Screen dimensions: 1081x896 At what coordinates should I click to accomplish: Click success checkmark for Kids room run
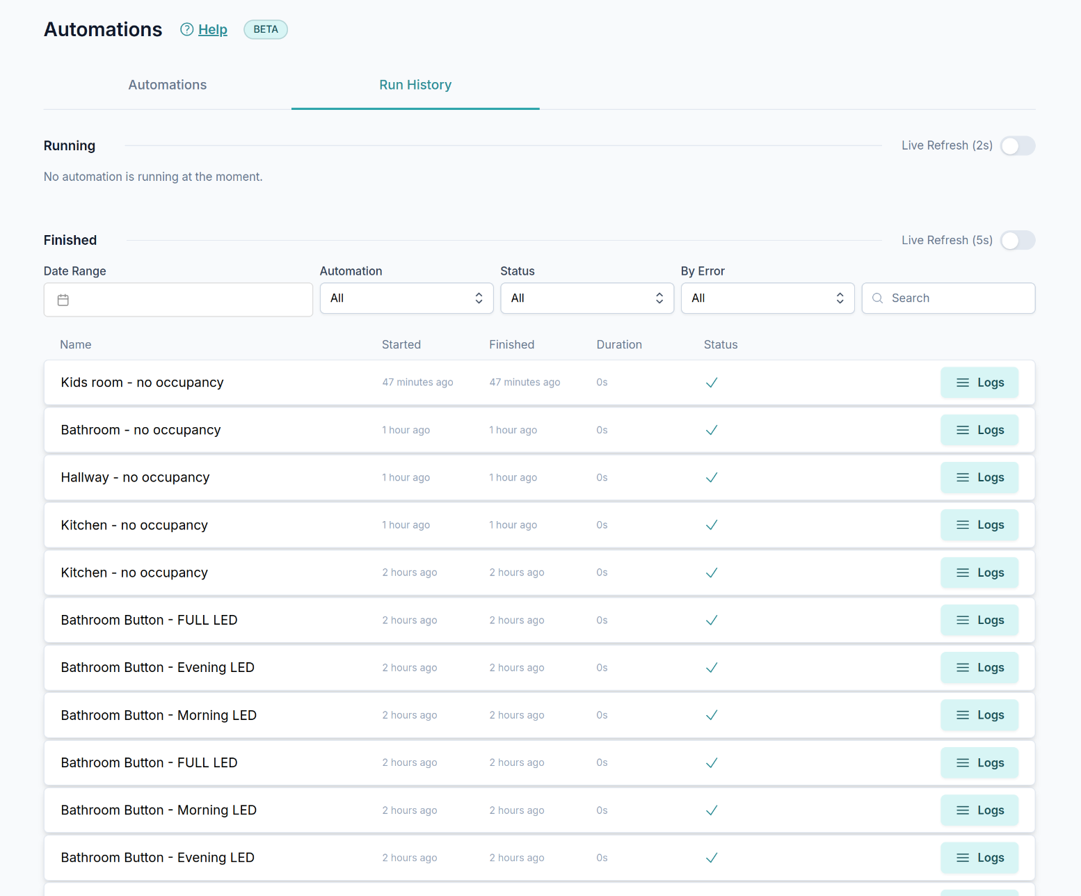click(x=711, y=383)
